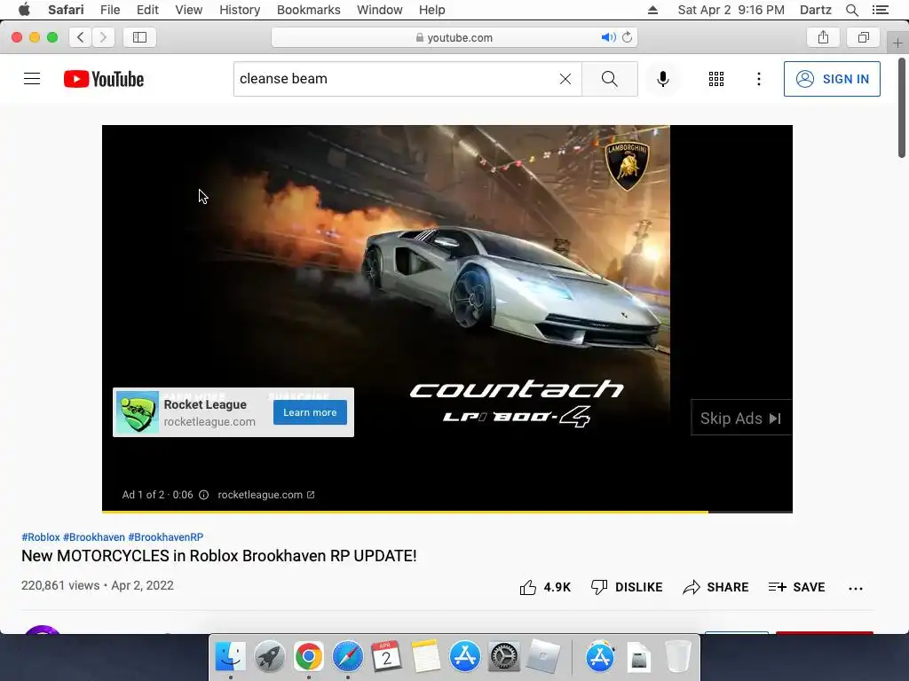Click the youtube.com address bar
The image size is (909, 681).
tap(454, 37)
